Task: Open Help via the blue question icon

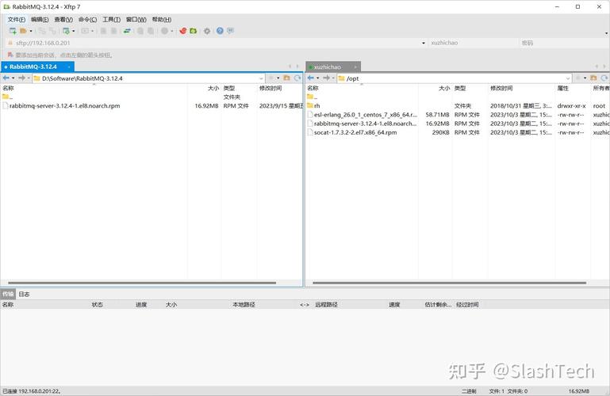Action: click(220, 31)
